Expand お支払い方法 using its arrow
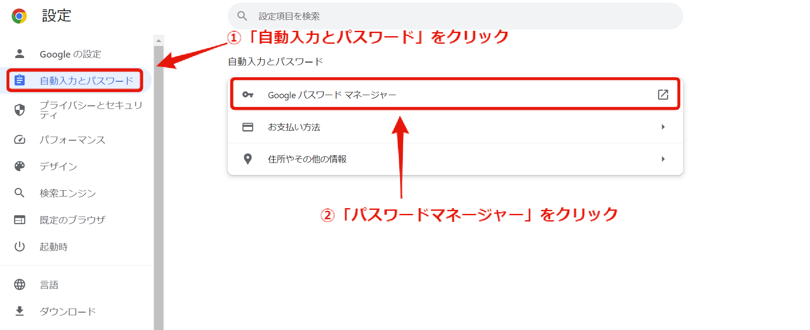Viewport: 810px width, 330px height. point(663,127)
